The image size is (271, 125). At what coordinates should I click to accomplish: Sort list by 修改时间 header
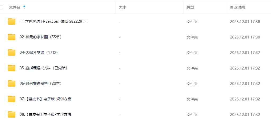237,7
